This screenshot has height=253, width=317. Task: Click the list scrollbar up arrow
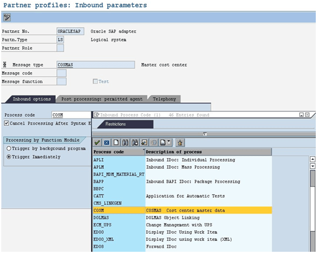click(313, 159)
